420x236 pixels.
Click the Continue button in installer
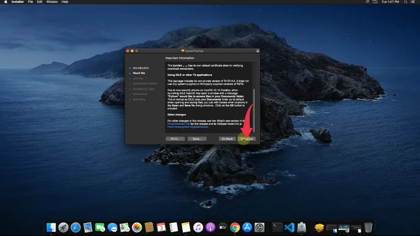click(246, 138)
